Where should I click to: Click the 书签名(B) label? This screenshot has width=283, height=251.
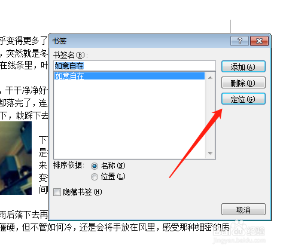[71, 55]
